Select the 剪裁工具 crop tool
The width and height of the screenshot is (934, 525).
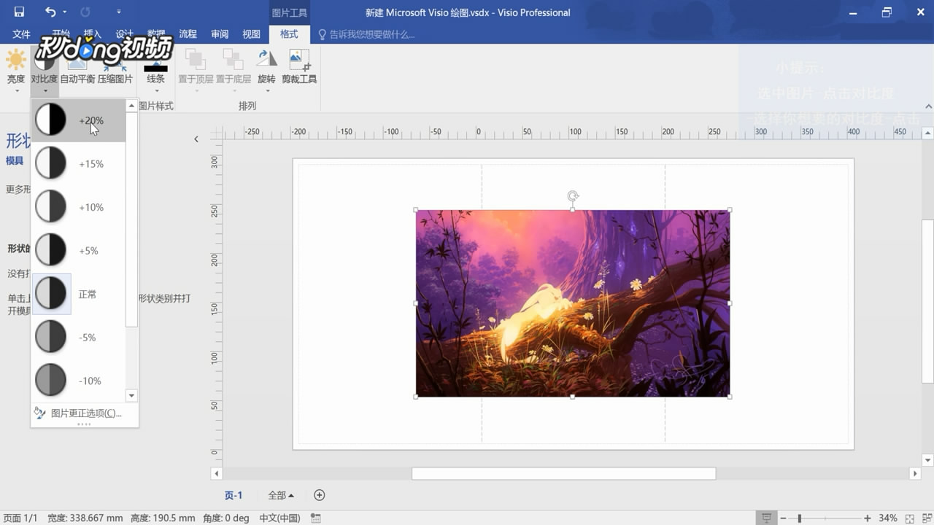(299, 67)
